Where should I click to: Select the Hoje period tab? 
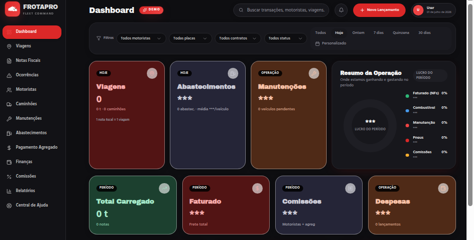[x=339, y=32]
